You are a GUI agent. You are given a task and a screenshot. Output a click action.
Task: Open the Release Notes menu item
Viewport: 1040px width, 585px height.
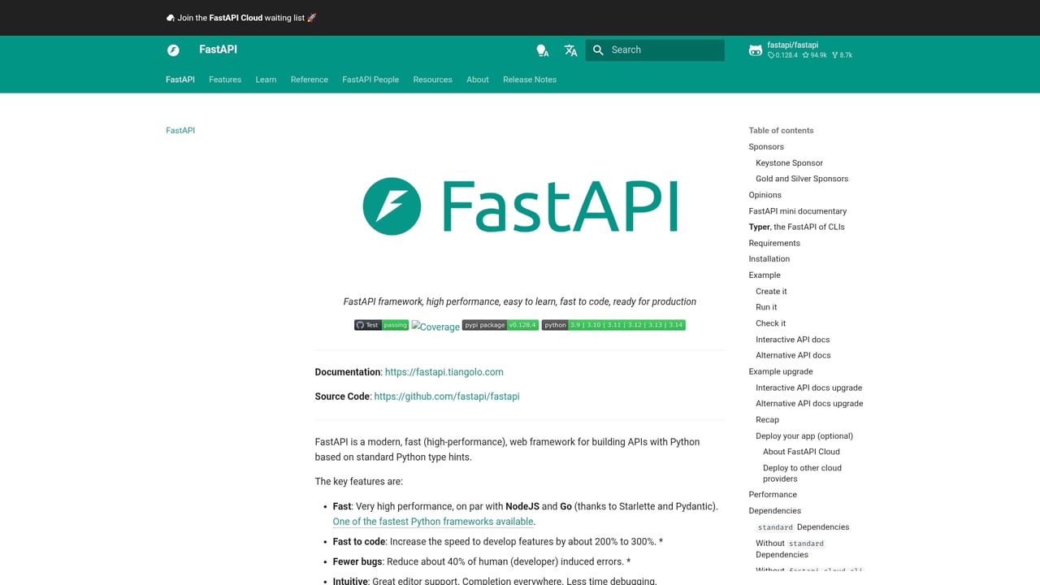(529, 79)
